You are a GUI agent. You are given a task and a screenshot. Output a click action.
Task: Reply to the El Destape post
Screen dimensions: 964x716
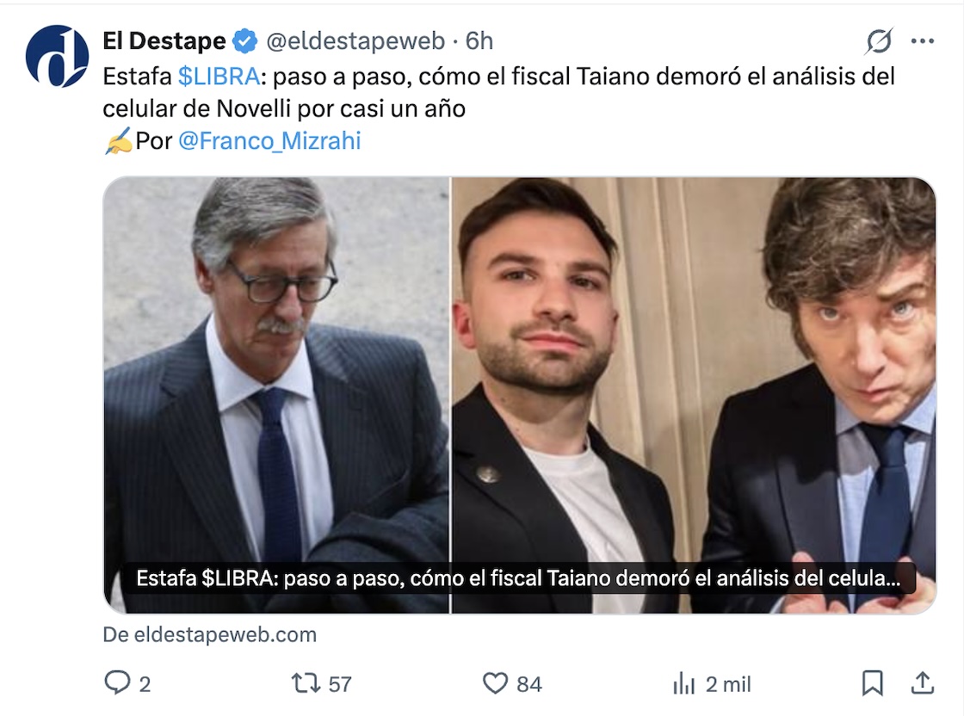tap(117, 683)
